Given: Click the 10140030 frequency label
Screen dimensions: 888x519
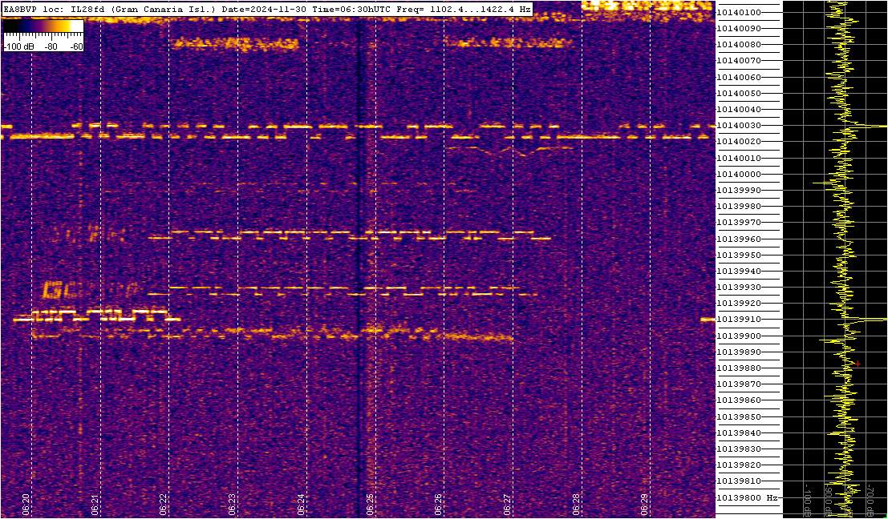Looking at the screenshot, I should (x=739, y=126).
